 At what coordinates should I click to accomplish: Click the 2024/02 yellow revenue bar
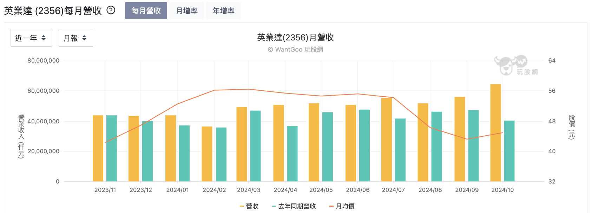point(207,154)
